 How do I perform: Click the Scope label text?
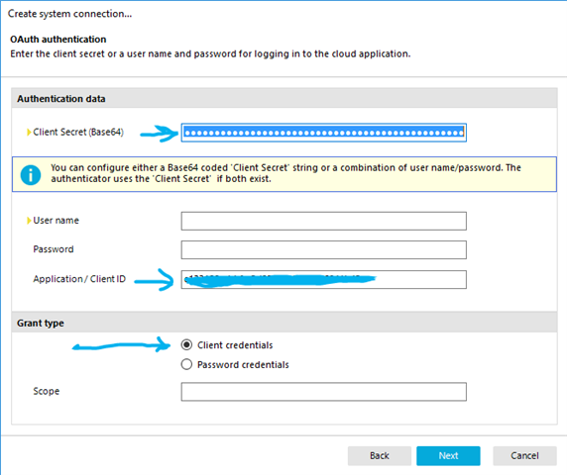(47, 391)
